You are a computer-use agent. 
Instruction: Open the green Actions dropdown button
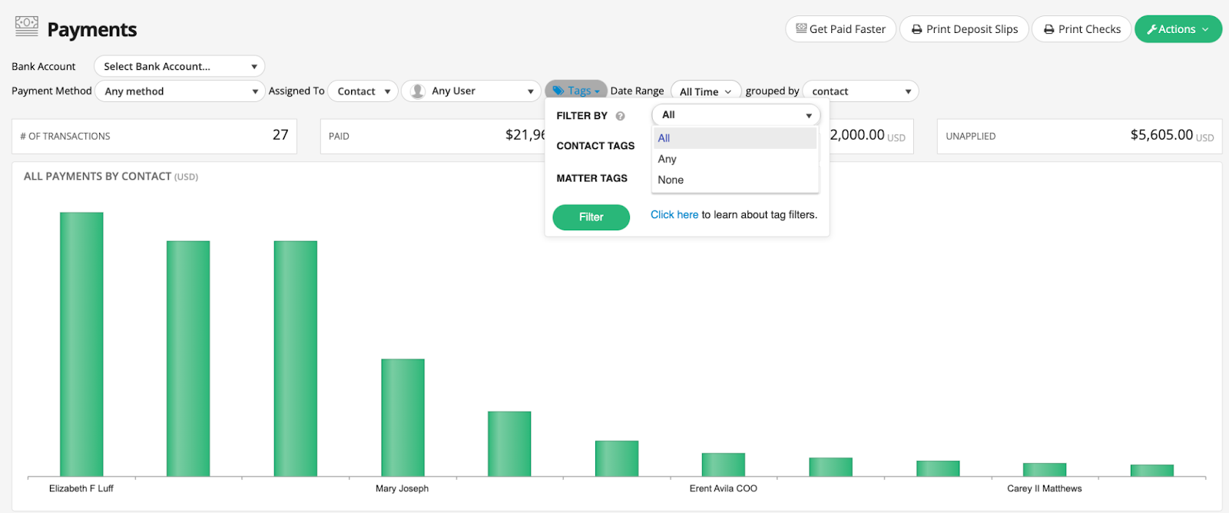tap(1178, 29)
